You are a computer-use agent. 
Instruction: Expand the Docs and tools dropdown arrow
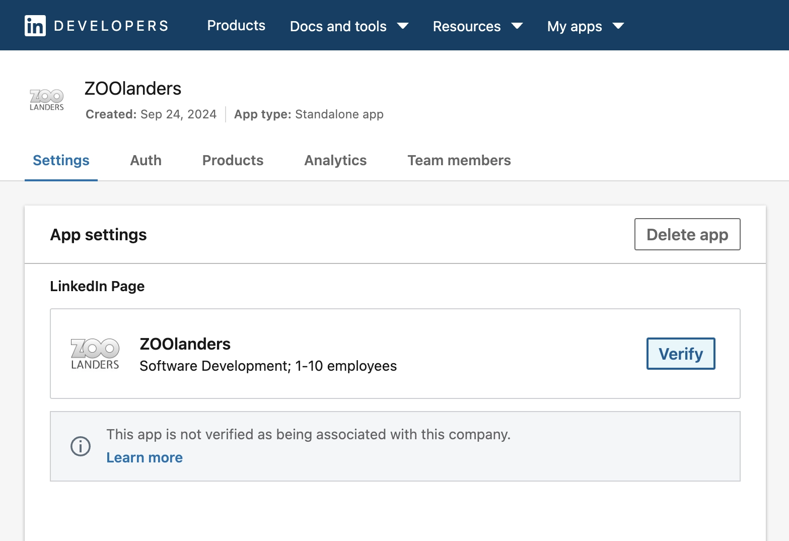pyautogui.click(x=402, y=26)
